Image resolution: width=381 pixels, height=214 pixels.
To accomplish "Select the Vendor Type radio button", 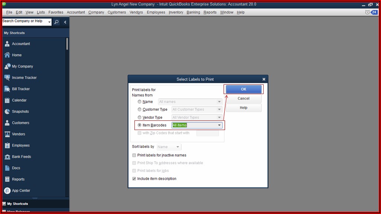I will coord(140,117).
